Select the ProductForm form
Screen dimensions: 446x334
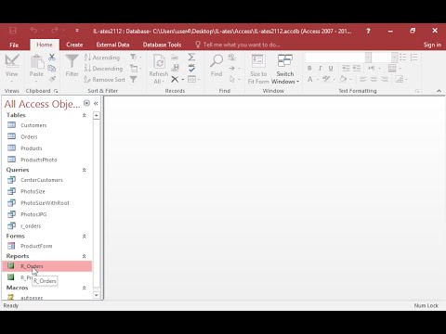[x=47, y=246]
